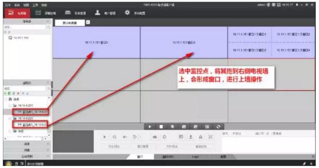Select the 10.11.6.223 device node
Screen dimensions: 319x168
(x=23, y=118)
